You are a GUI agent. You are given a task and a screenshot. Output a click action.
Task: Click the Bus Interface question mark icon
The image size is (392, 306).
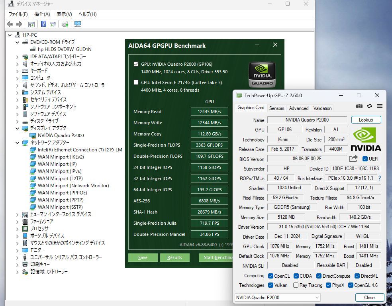point(380,178)
